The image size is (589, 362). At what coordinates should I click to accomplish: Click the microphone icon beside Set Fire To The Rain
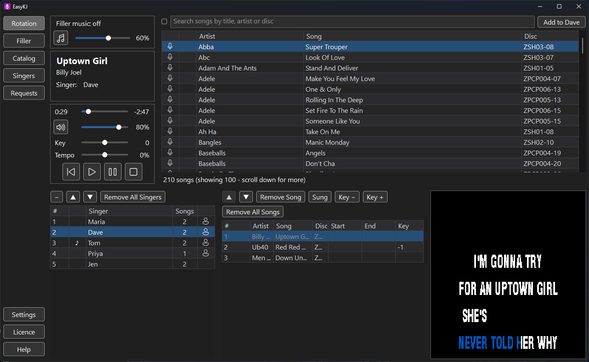click(x=170, y=110)
